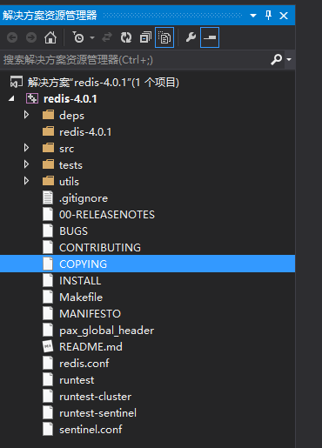Click the Solution Explorer search box

(135, 60)
